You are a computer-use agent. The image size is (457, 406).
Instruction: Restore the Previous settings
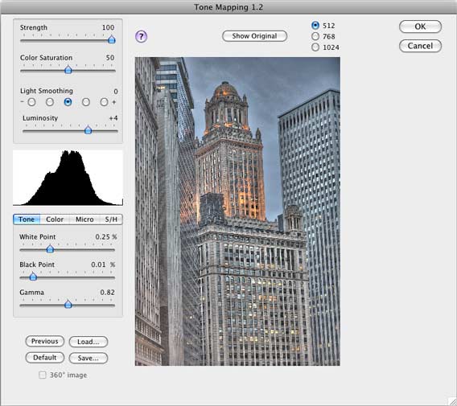45,341
